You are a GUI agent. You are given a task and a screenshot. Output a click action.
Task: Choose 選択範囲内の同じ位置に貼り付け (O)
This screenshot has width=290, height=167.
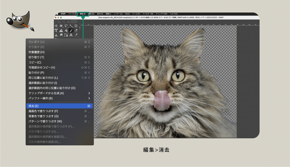coord(59,88)
